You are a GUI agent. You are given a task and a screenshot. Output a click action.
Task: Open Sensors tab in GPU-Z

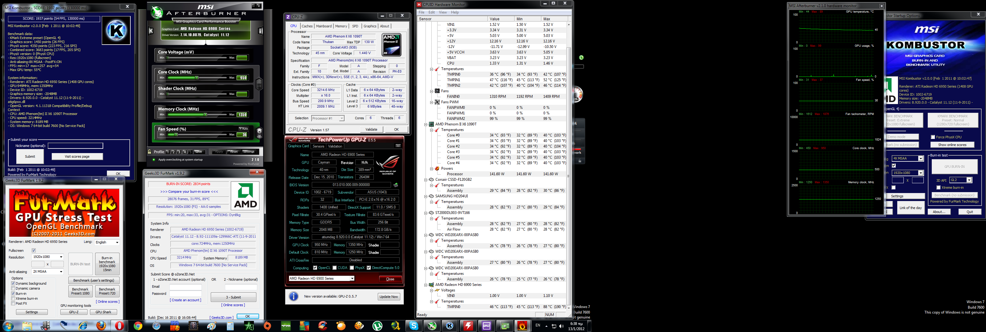click(318, 146)
